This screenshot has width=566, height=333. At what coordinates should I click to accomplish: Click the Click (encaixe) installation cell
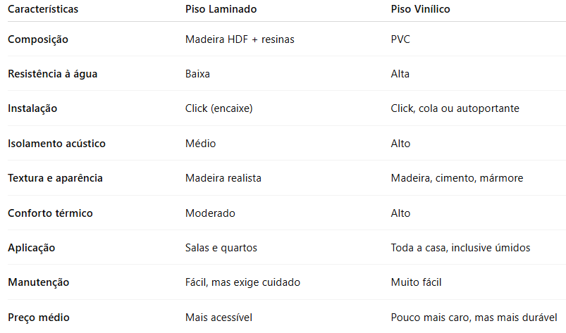[219, 108]
